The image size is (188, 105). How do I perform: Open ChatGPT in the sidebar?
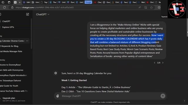(x=6, y=21)
